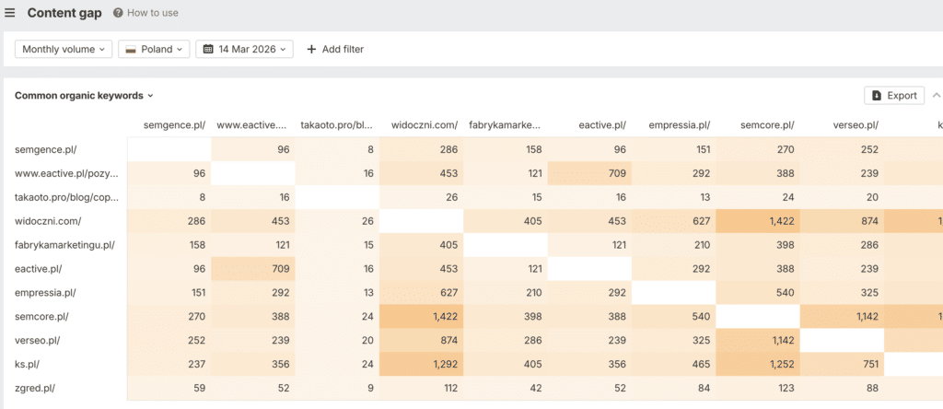Screen dimensions: 943x409
Task: Click the How to use help icon
Action: (118, 13)
